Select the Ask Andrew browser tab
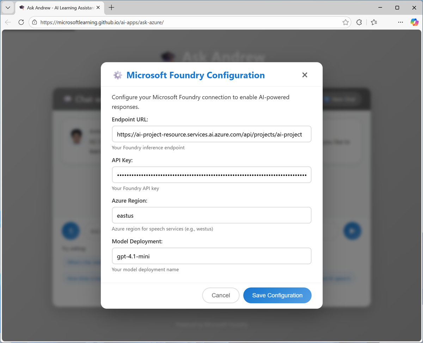This screenshot has height=343, width=423. 56,7
